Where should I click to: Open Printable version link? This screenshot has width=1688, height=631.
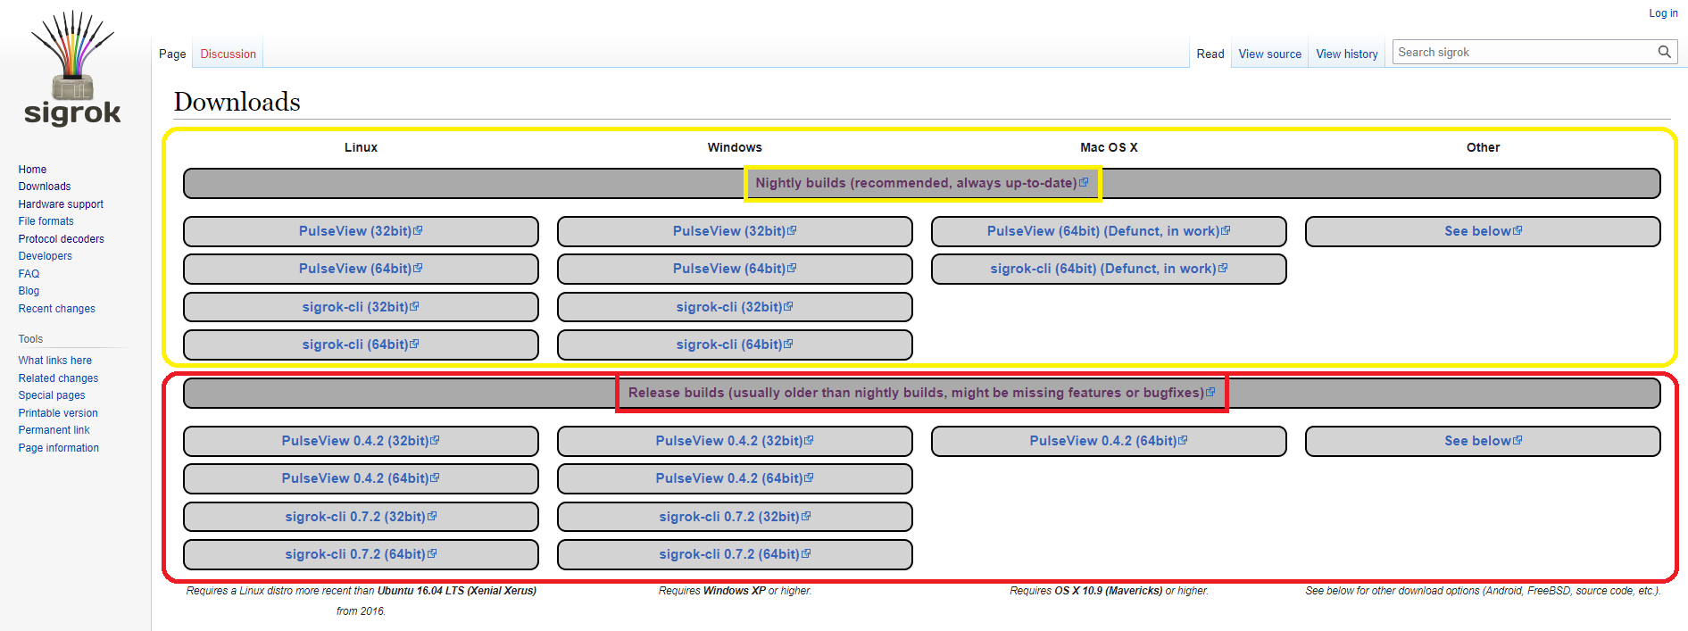tap(58, 413)
